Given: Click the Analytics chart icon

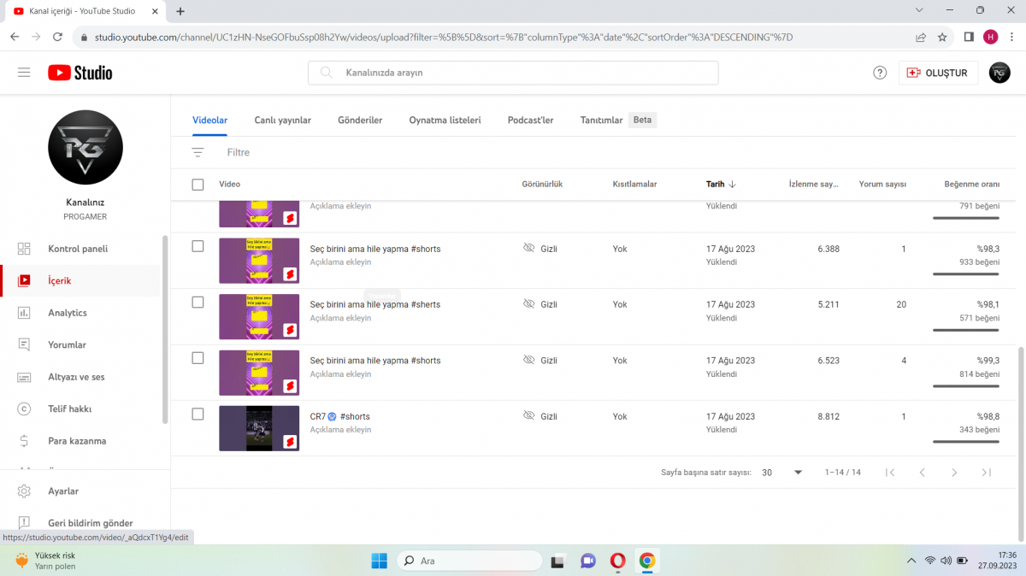Looking at the screenshot, I should coord(24,313).
